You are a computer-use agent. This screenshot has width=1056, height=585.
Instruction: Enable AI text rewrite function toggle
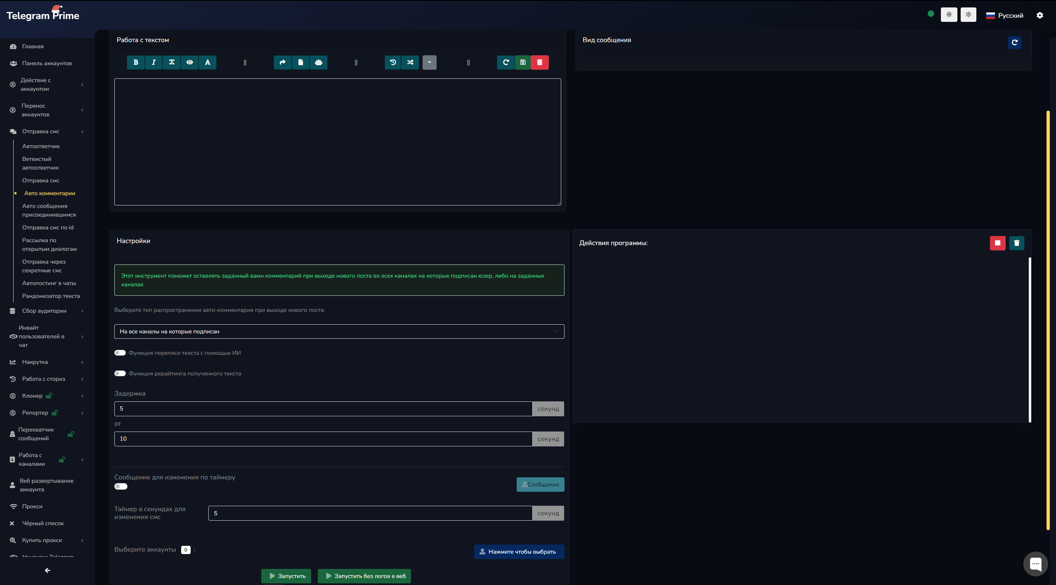(120, 353)
